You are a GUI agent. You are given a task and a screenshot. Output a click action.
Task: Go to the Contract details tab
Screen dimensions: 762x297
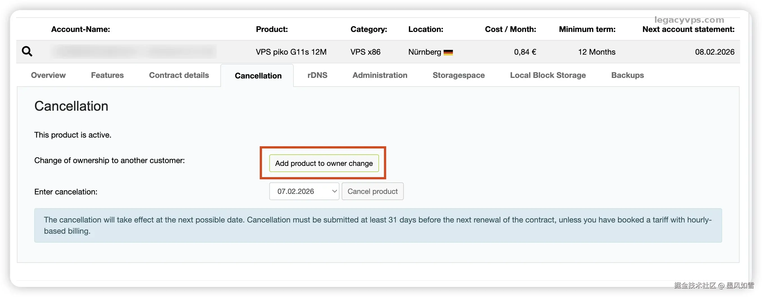(179, 75)
